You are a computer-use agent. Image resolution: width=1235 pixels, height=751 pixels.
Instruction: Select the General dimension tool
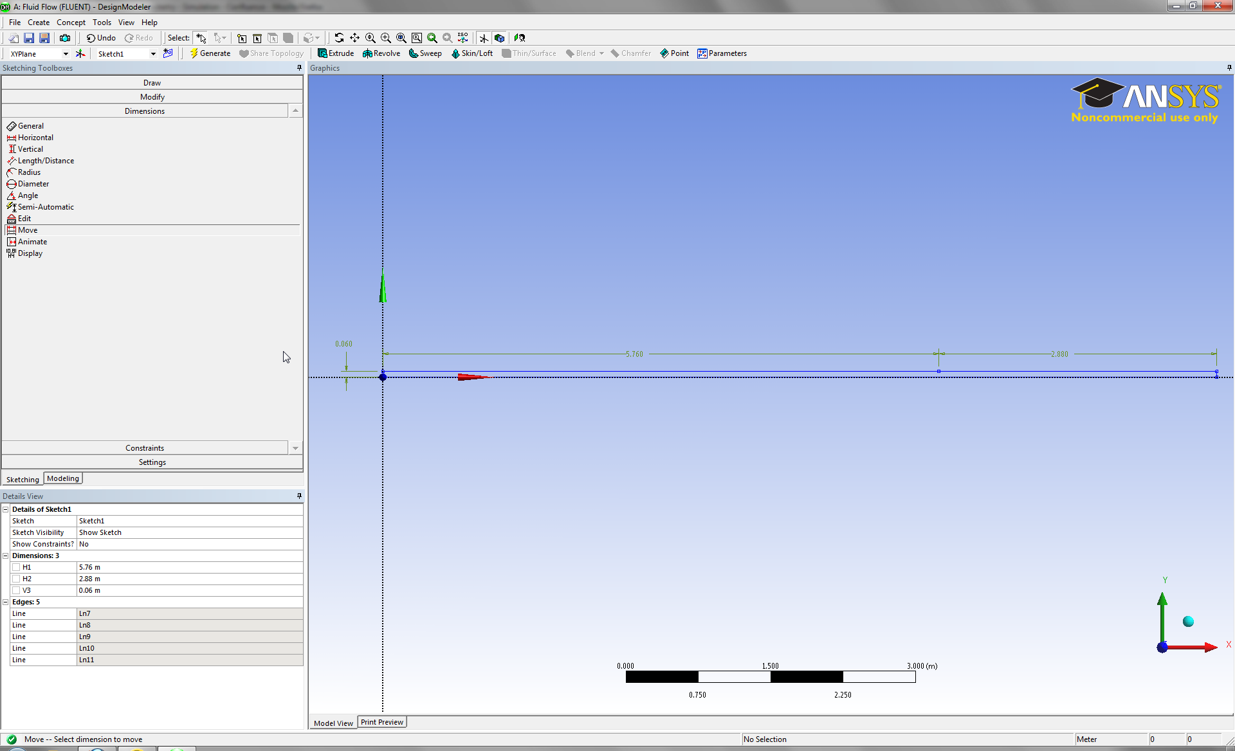coord(25,126)
